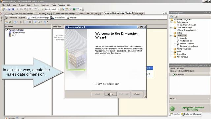Click the green Process dimension icon
This screenshot has height=119, width=211.
(x=10, y=22)
